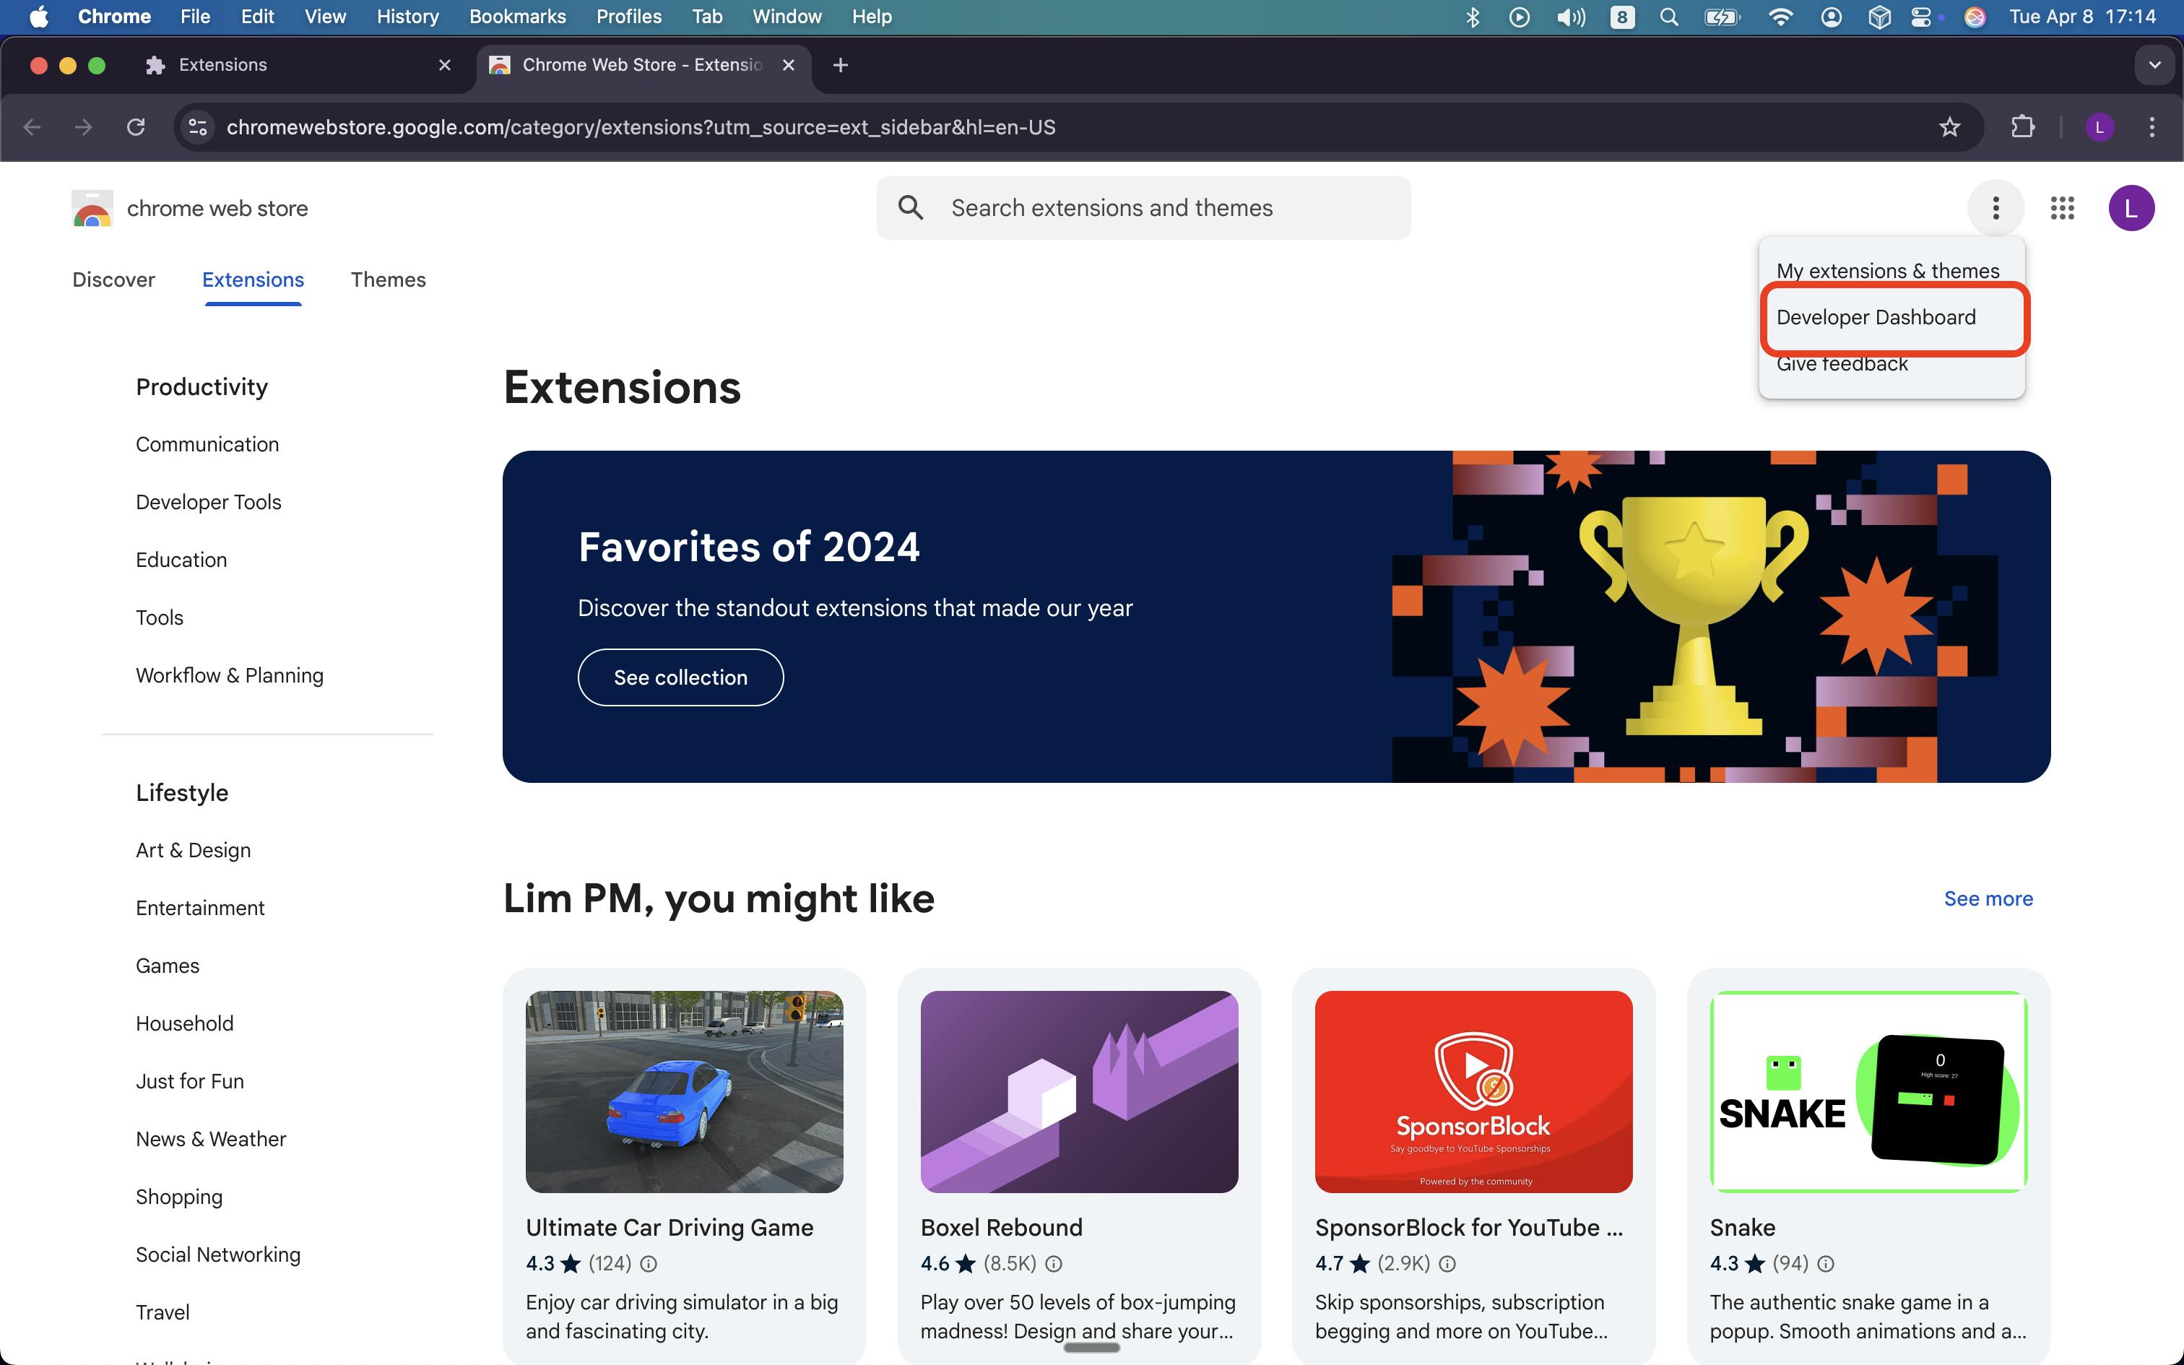
Task: Switch to the Themes tab
Action: coord(388,280)
